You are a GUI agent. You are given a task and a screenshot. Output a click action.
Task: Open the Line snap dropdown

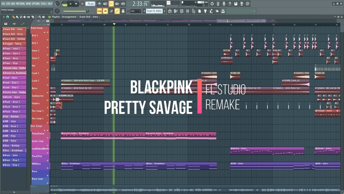[135, 11]
